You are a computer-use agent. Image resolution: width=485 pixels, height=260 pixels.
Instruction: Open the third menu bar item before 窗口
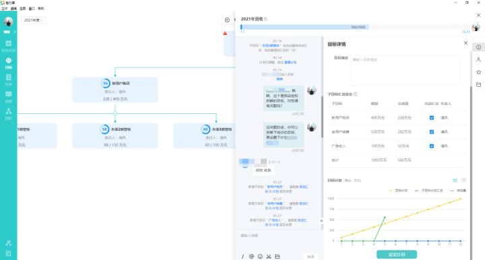pos(23,9)
